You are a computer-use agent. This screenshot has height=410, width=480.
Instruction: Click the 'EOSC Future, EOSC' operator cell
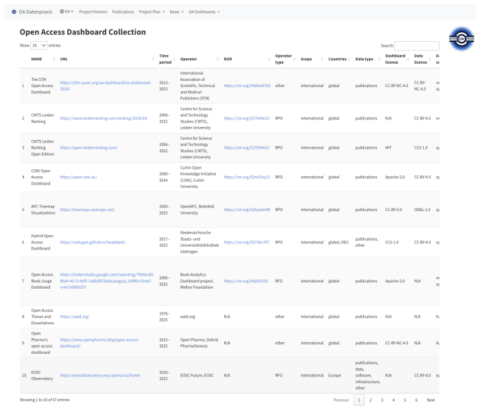click(197, 376)
